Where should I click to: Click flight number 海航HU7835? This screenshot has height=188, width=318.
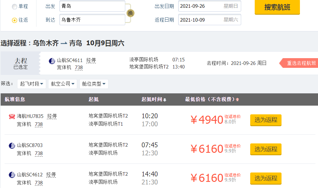click(30, 116)
